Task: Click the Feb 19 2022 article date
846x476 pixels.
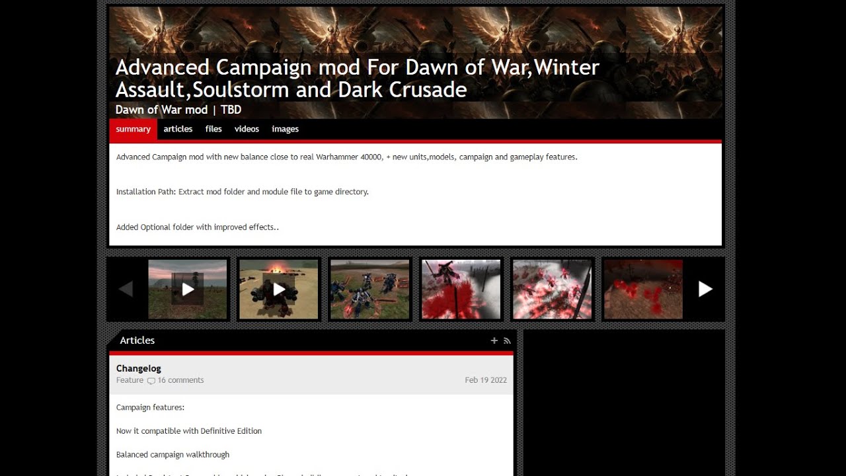Action: (486, 380)
